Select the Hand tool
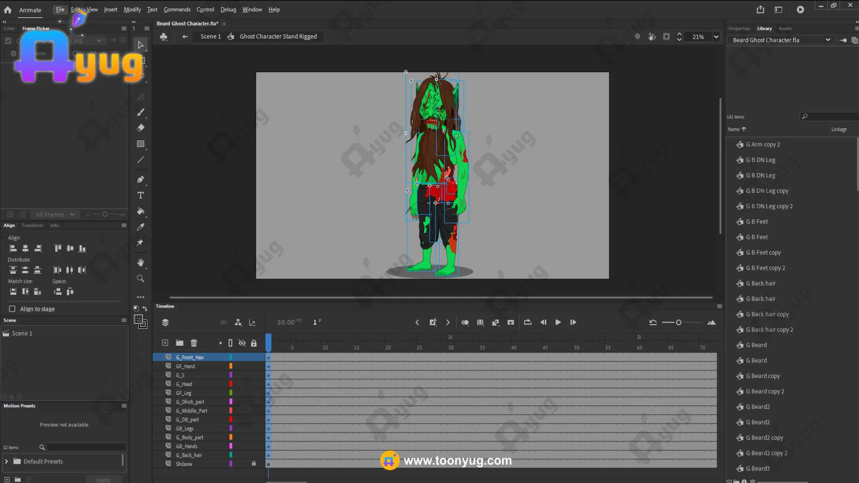The width and height of the screenshot is (859, 483). 140,263
